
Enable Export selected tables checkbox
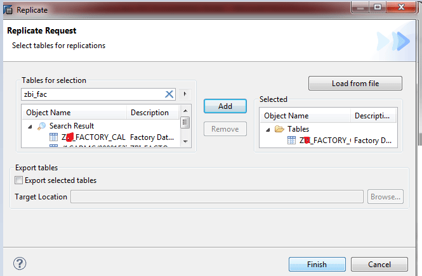coord(18,180)
